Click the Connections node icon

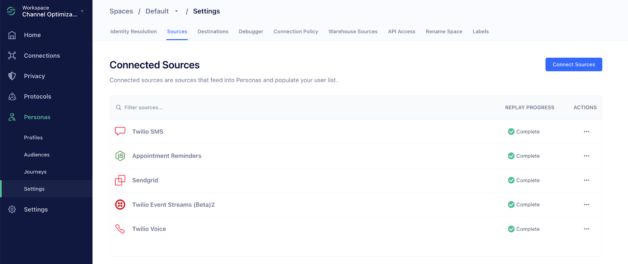point(12,56)
